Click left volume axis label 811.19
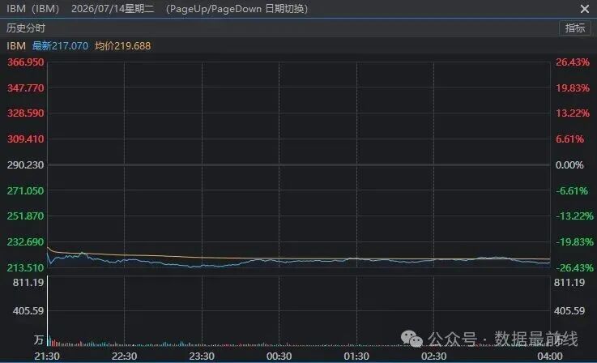 (x=28, y=283)
